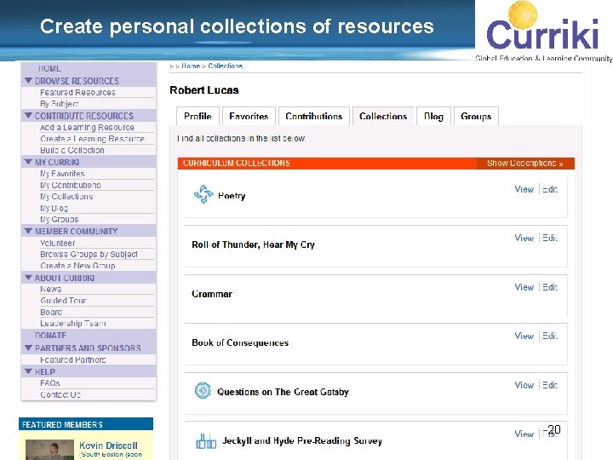Collapse the Member Community section
The width and height of the screenshot is (613, 460).
coord(28,231)
